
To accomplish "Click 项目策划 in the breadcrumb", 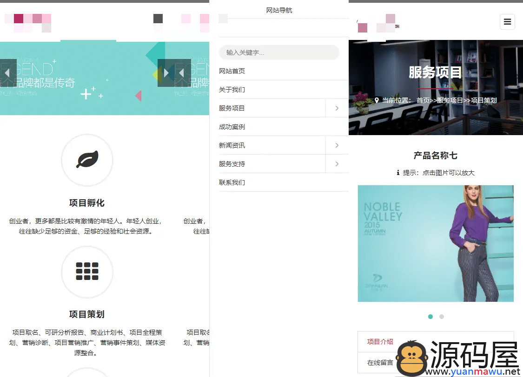I will click(x=483, y=100).
